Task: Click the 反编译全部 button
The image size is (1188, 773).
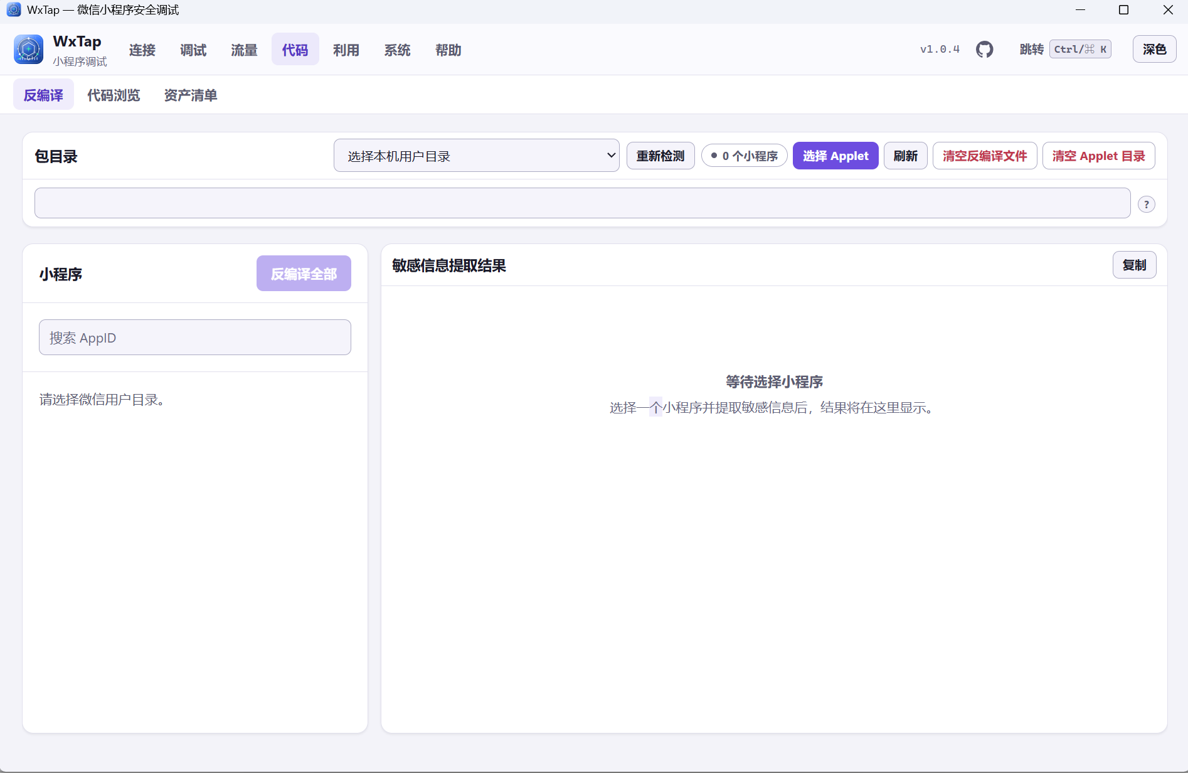Action: (304, 274)
